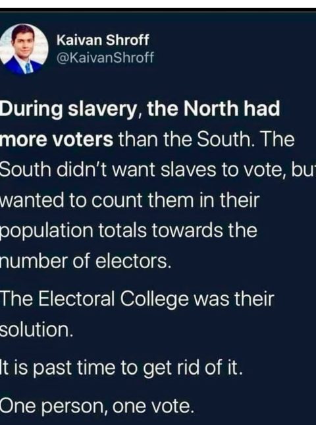Image resolution: width=316 pixels, height=425 pixels.
Task: Click the text 'than the South. The'
Action: tap(206, 139)
